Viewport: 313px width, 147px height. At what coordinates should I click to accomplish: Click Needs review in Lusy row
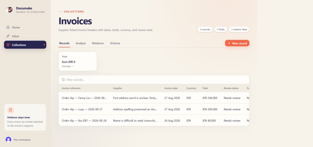click(232, 109)
